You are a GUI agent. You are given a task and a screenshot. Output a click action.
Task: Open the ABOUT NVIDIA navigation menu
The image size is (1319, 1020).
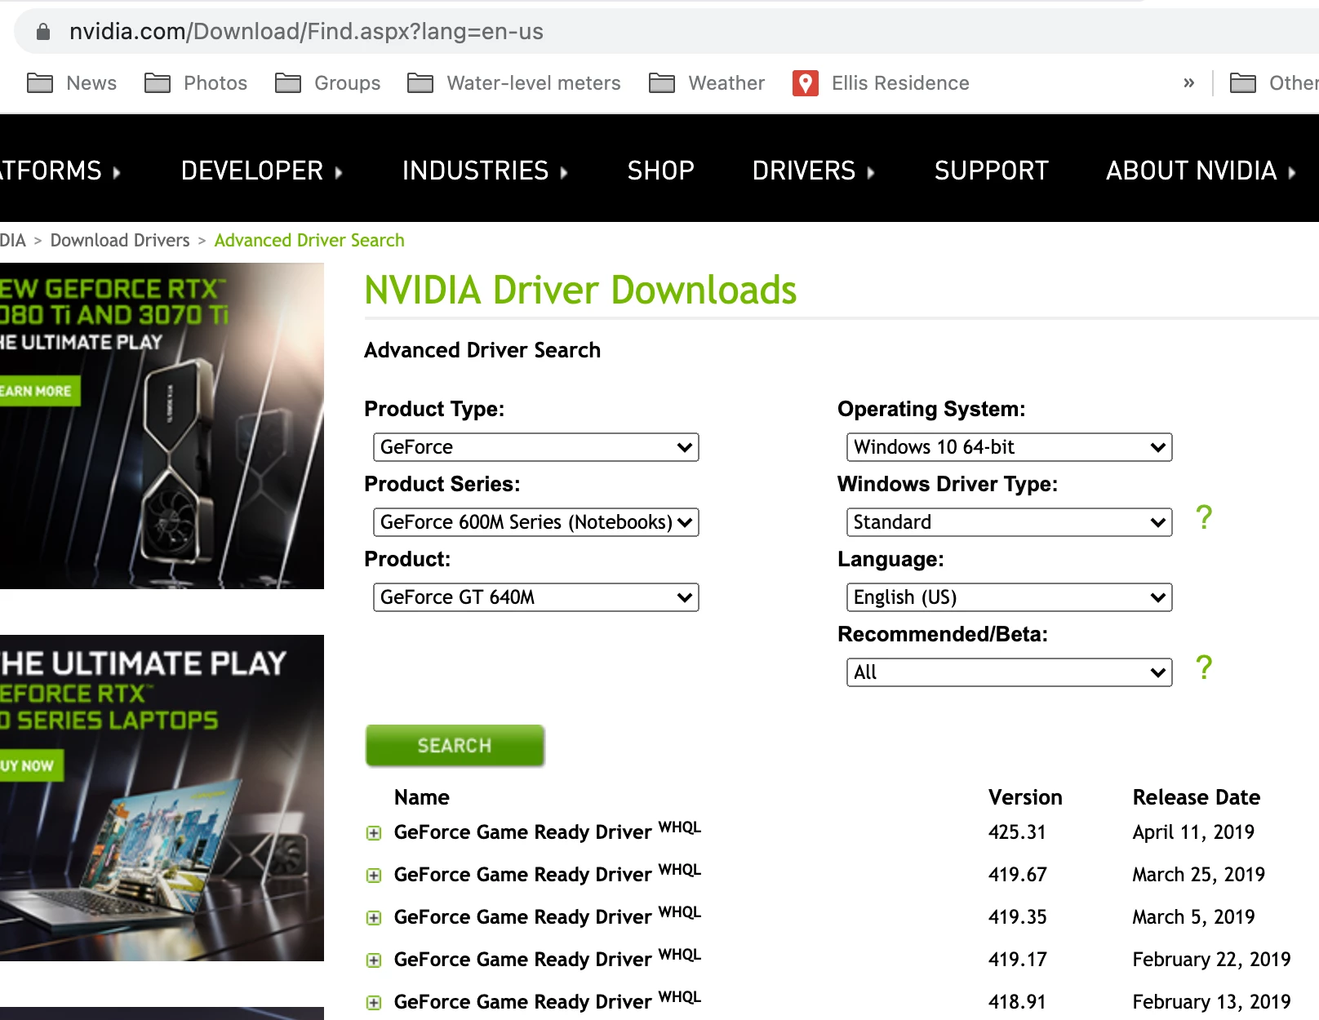[x=1201, y=171]
